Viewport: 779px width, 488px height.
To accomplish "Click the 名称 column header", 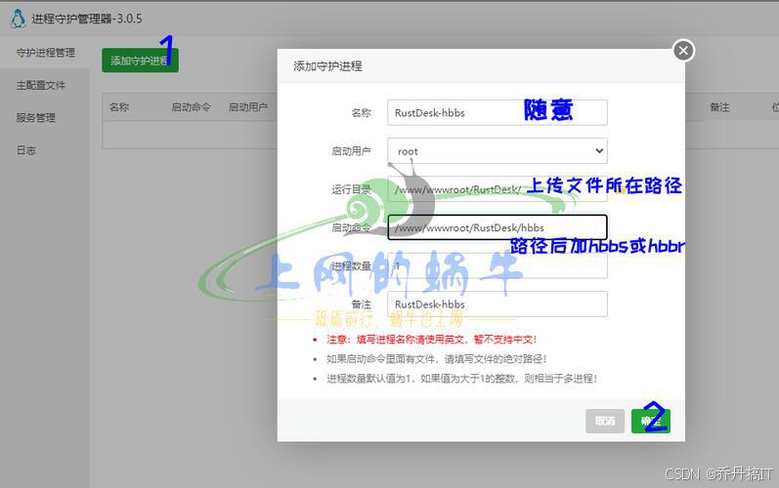I will click(x=119, y=107).
